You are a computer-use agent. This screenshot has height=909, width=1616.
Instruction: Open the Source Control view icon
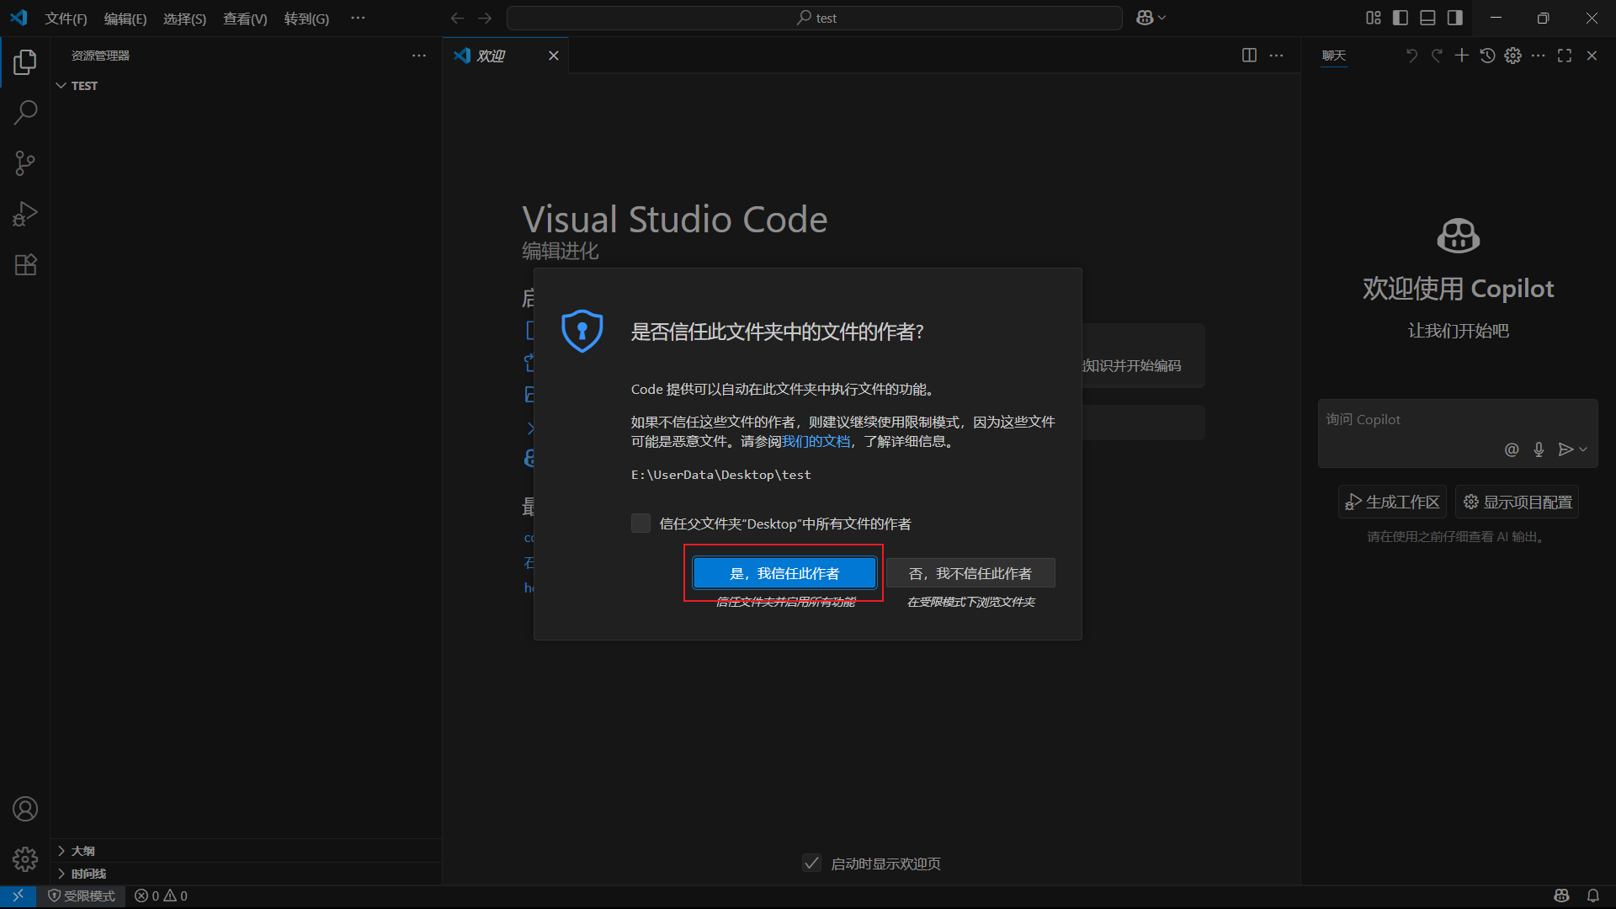click(25, 163)
